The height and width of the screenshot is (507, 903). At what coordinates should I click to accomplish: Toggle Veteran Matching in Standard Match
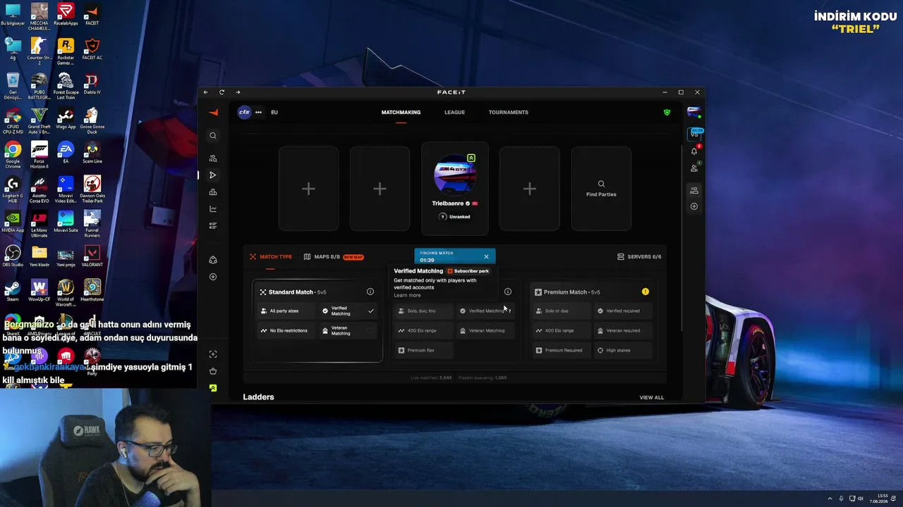348,330
